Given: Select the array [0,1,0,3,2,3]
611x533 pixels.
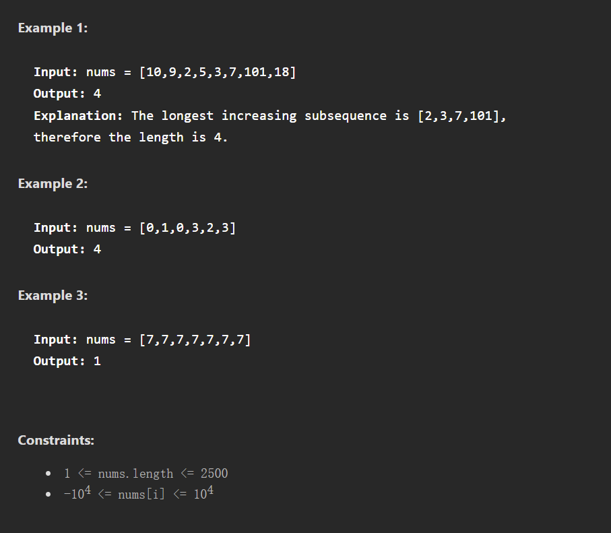Looking at the screenshot, I should [x=187, y=228].
